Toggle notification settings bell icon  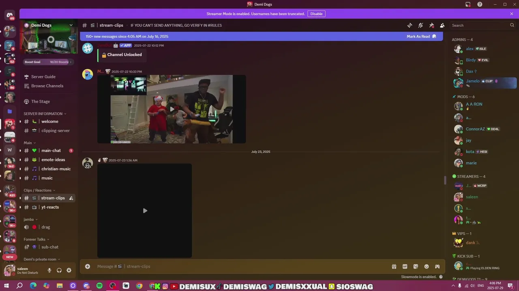point(420,25)
